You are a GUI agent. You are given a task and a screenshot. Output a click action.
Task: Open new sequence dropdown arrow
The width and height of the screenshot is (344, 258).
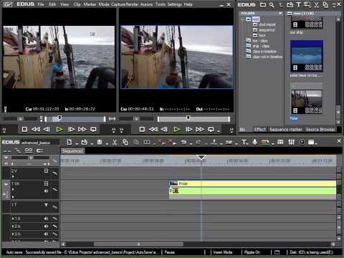pos(77,143)
